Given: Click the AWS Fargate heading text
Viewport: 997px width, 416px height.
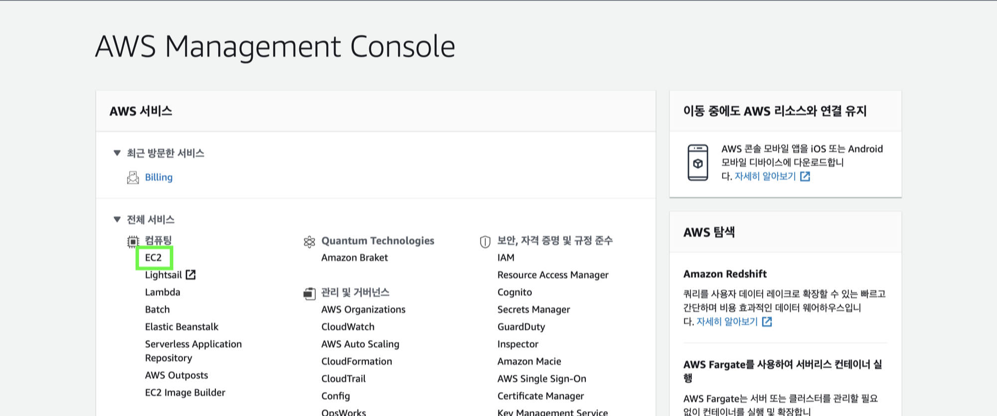Looking at the screenshot, I should coord(783,371).
